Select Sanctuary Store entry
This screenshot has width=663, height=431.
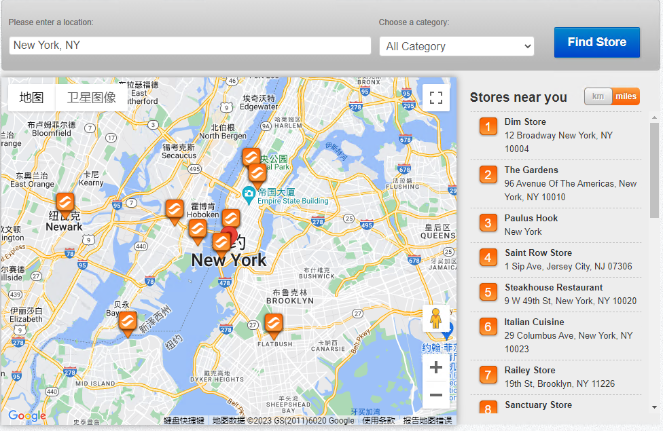(556, 405)
